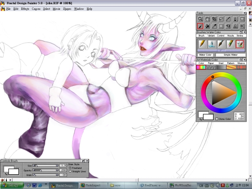Switch to the Weave art material

241,67
